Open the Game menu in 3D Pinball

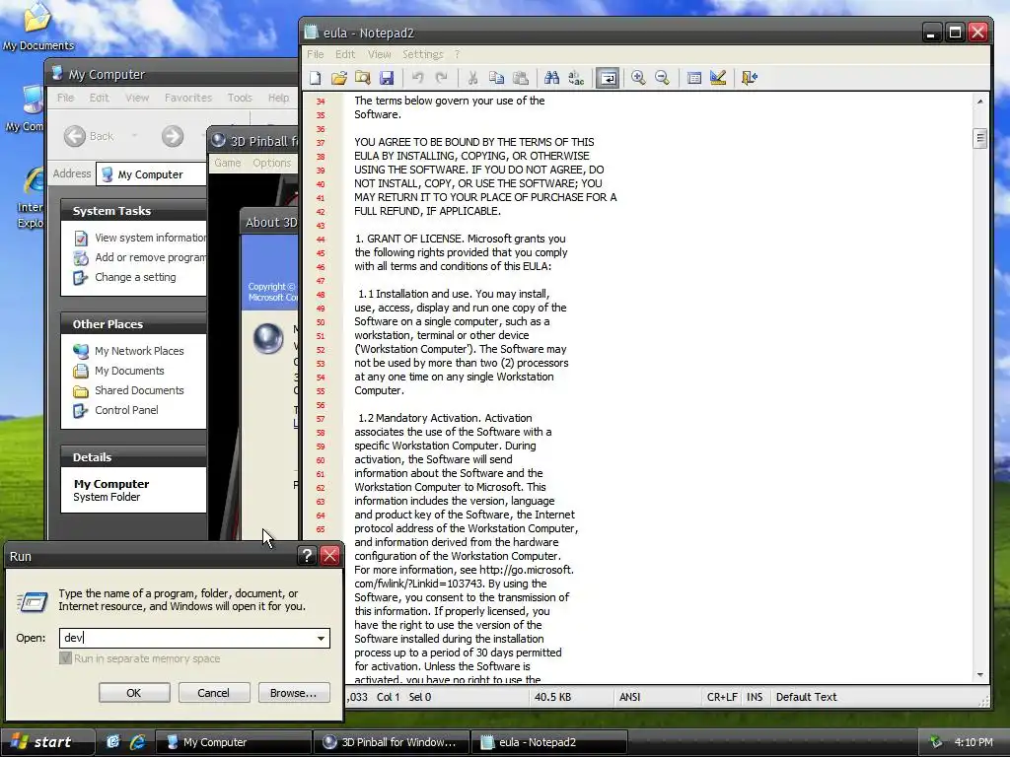click(228, 163)
